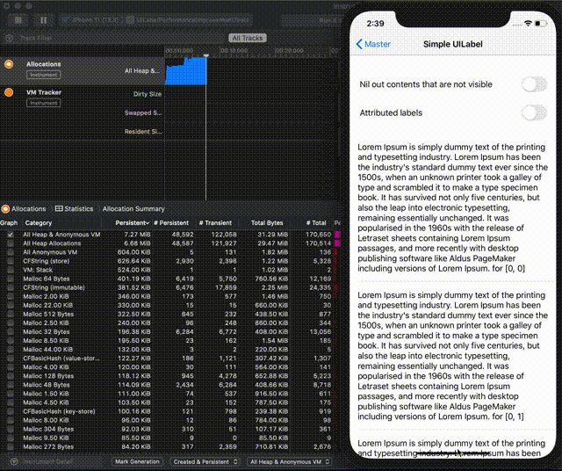
Task: Select the CFBasicHash (key-store) row
Action: coord(169,411)
